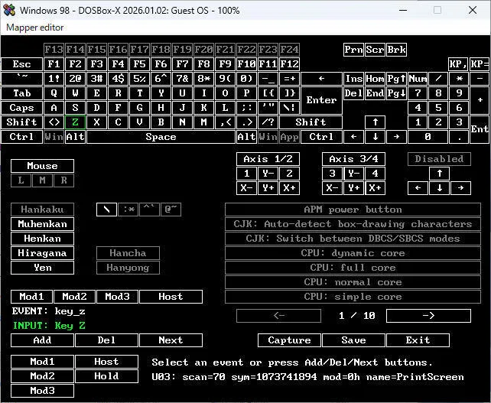Select the keyboard Up arrow key
Image resolution: width=491 pixels, height=403 pixels.
(x=376, y=122)
